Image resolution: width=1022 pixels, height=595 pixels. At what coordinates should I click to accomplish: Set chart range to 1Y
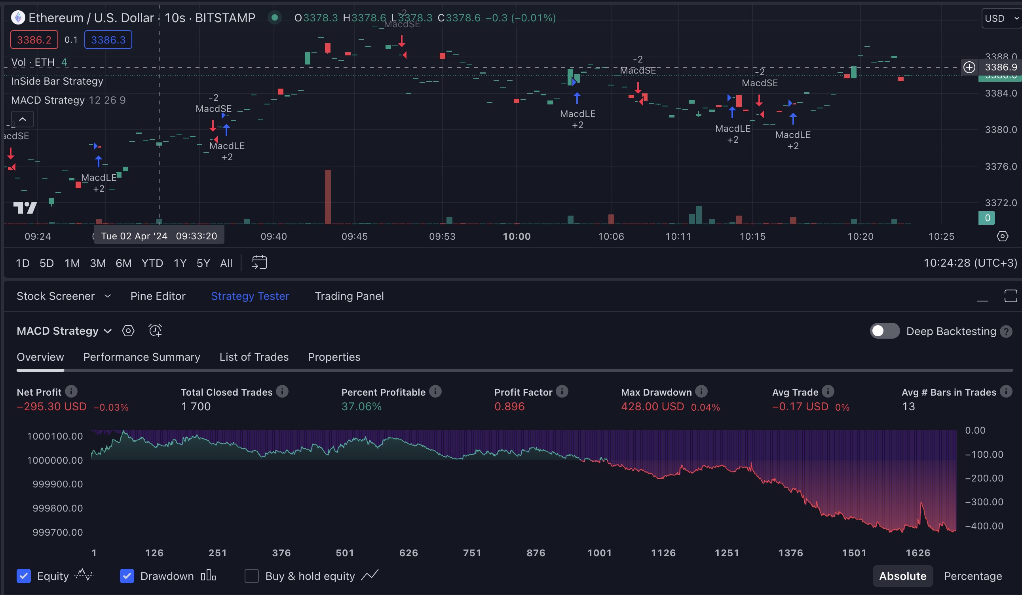pyautogui.click(x=180, y=263)
